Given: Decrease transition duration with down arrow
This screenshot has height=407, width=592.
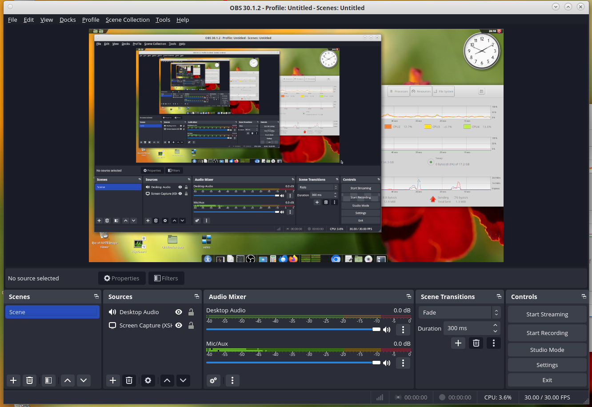Looking at the screenshot, I should 495,331.
